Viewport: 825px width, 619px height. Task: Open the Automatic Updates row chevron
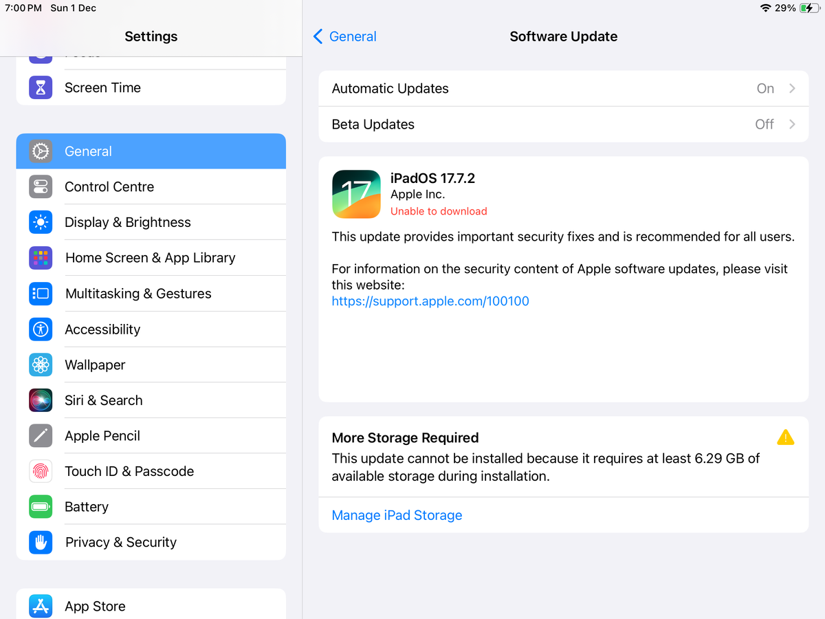792,88
